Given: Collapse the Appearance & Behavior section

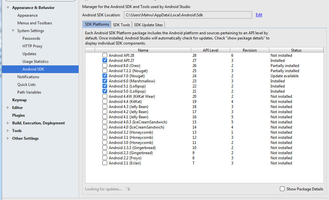Looking at the screenshot, I should (8, 8).
